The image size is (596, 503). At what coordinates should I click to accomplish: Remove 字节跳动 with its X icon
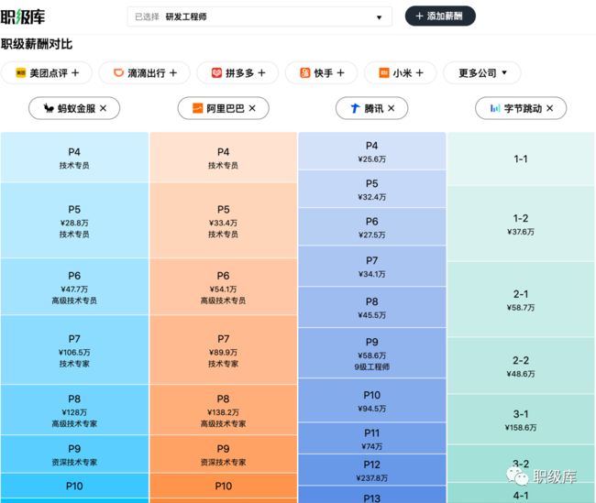549,108
